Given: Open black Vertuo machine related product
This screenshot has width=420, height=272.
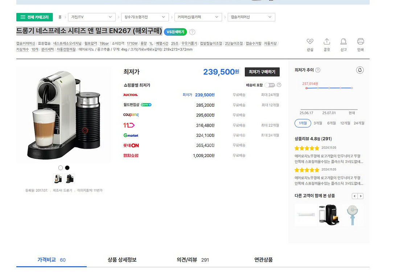Looking at the screenshot, I should pyautogui.click(x=329, y=215).
